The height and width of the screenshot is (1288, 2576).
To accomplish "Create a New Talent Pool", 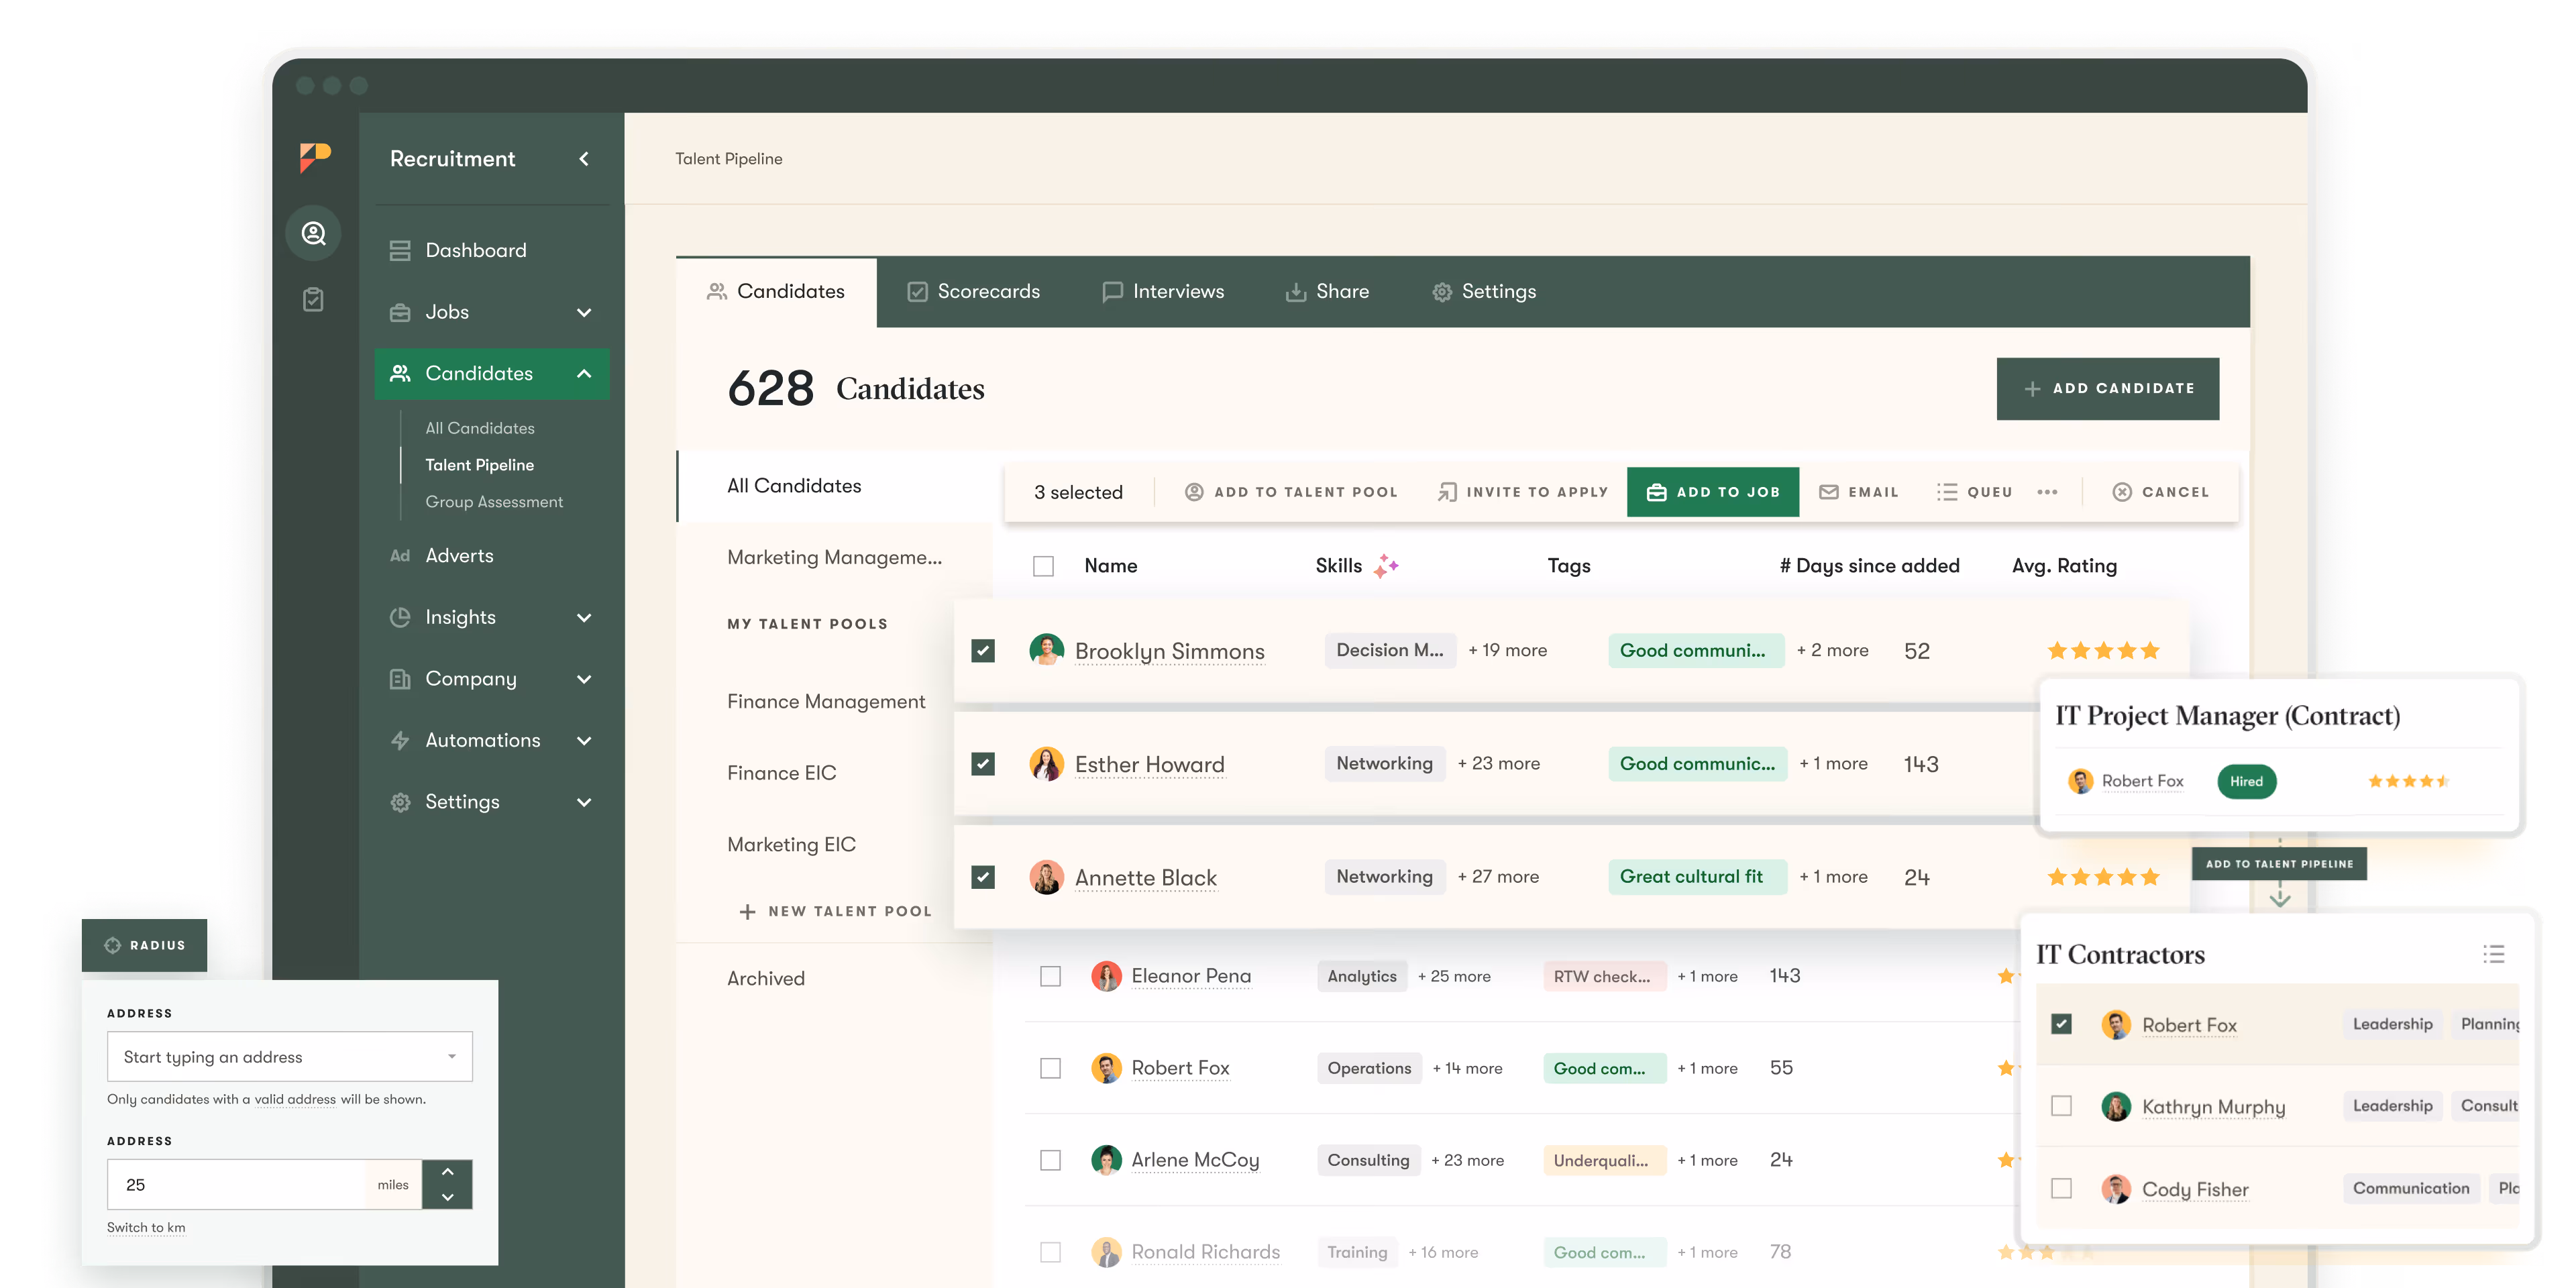I will click(835, 911).
